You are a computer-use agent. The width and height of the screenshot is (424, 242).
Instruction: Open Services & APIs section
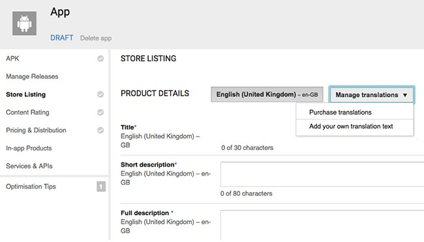click(x=29, y=166)
